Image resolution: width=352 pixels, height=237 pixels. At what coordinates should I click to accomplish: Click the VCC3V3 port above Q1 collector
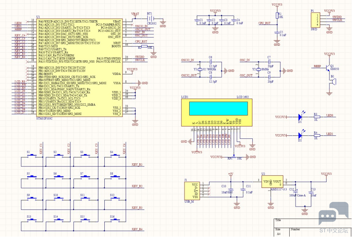[330, 54]
